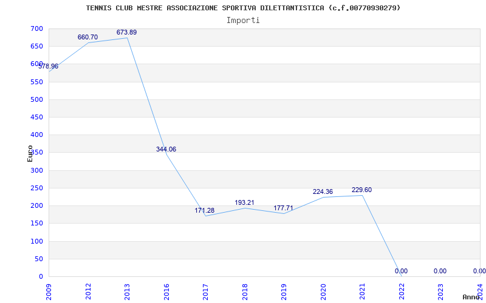Image resolution: width=486 pixels, height=303 pixels.
Task: Click the 700 y-axis tick label
Action: coord(36,28)
